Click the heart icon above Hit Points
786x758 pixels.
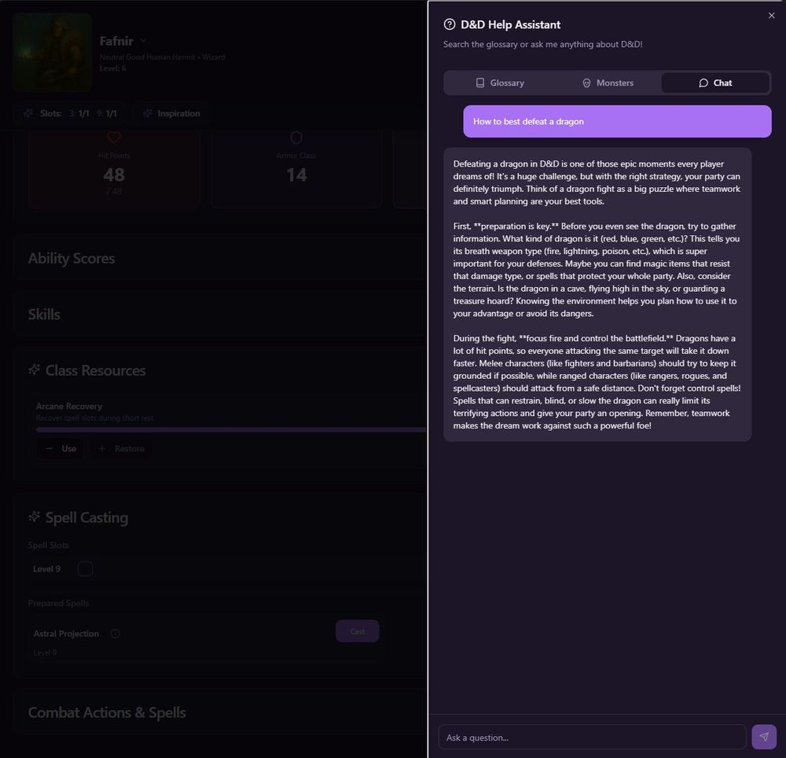tap(114, 138)
